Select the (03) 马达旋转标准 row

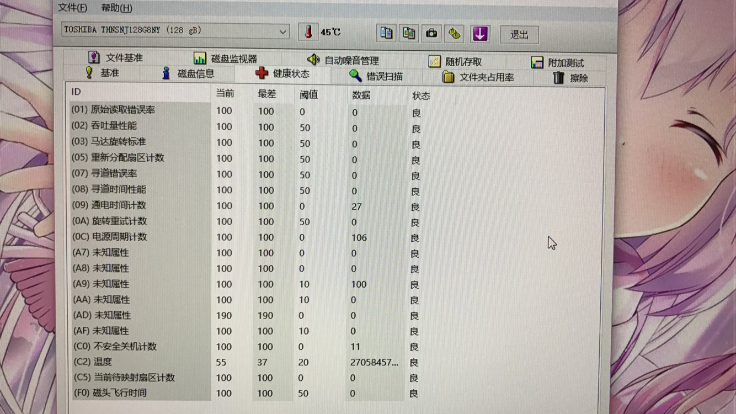click(x=246, y=142)
